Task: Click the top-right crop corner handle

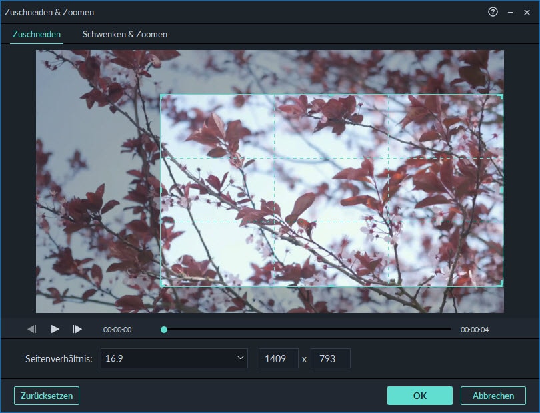Action: point(502,95)
